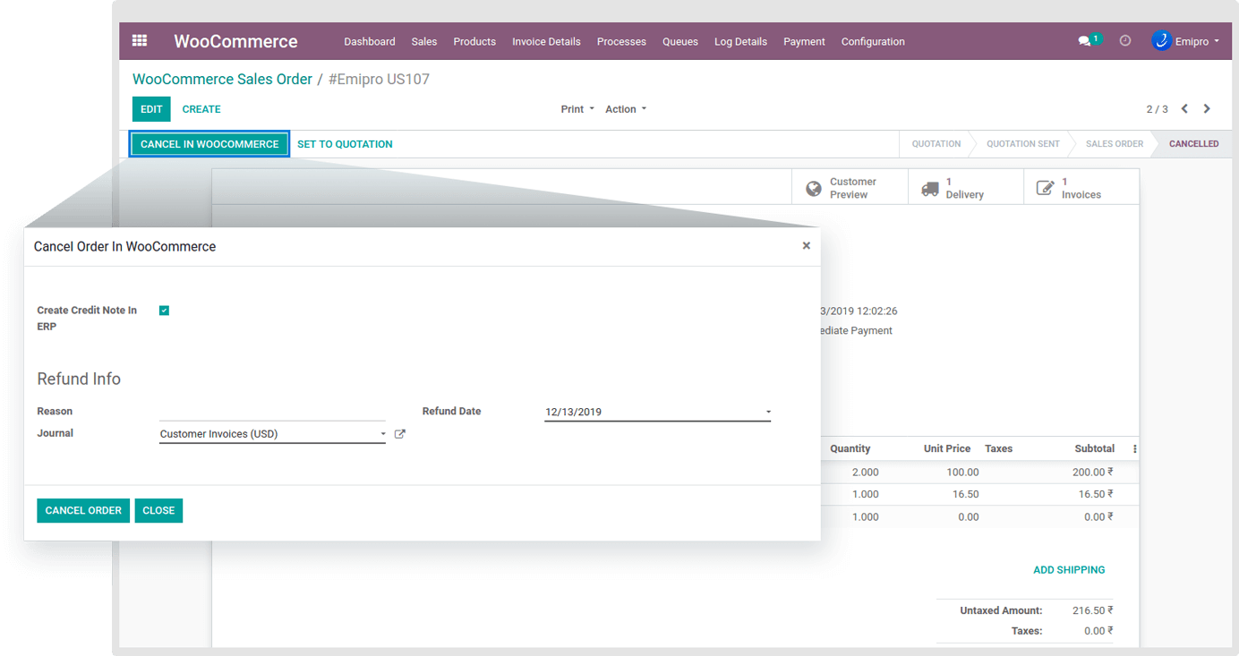Open the 1 Delivery truck button
1239x656 pixels.
[x=966, y=188]
